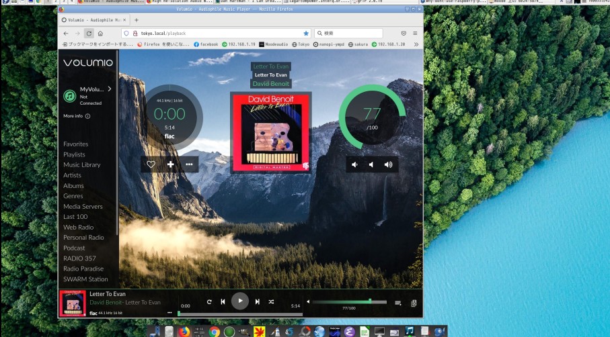This screenshot has width=610, height=337.
Task: Expand the MyVolumio account chevron
Action: coord(110,89)
